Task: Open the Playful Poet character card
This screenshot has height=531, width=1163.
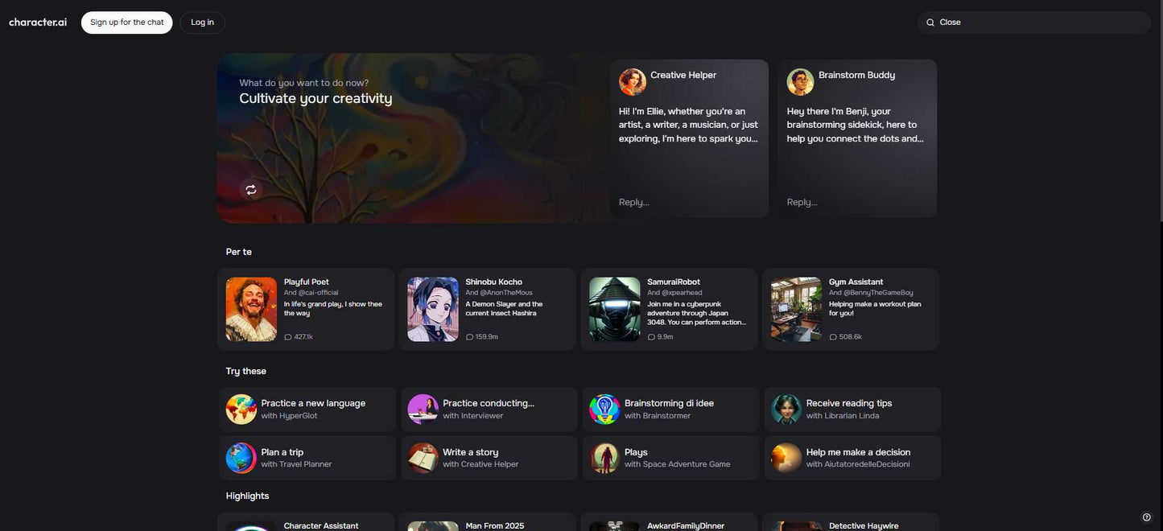Action: (306, 310)
